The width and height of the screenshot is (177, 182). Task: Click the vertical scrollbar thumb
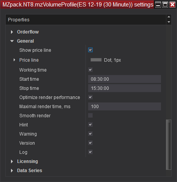click(x=169, y=145)
